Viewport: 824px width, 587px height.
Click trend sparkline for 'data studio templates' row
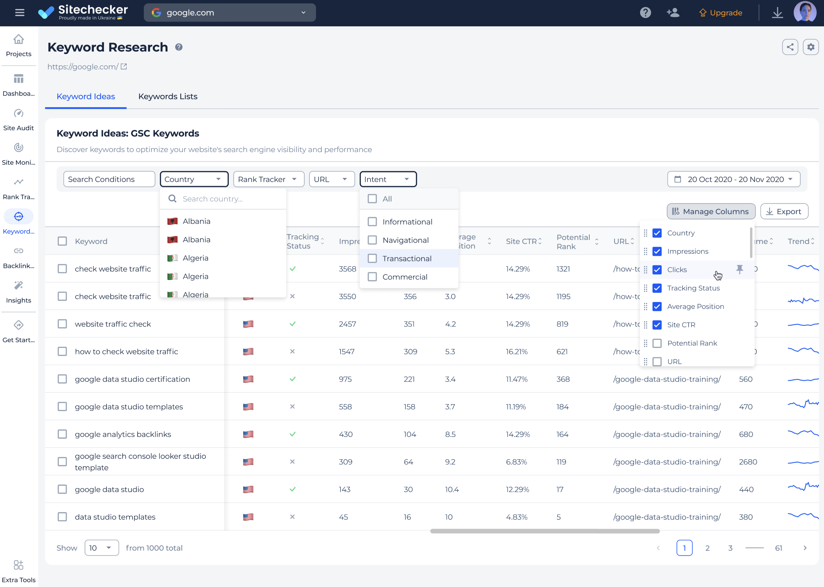[803, 516]
